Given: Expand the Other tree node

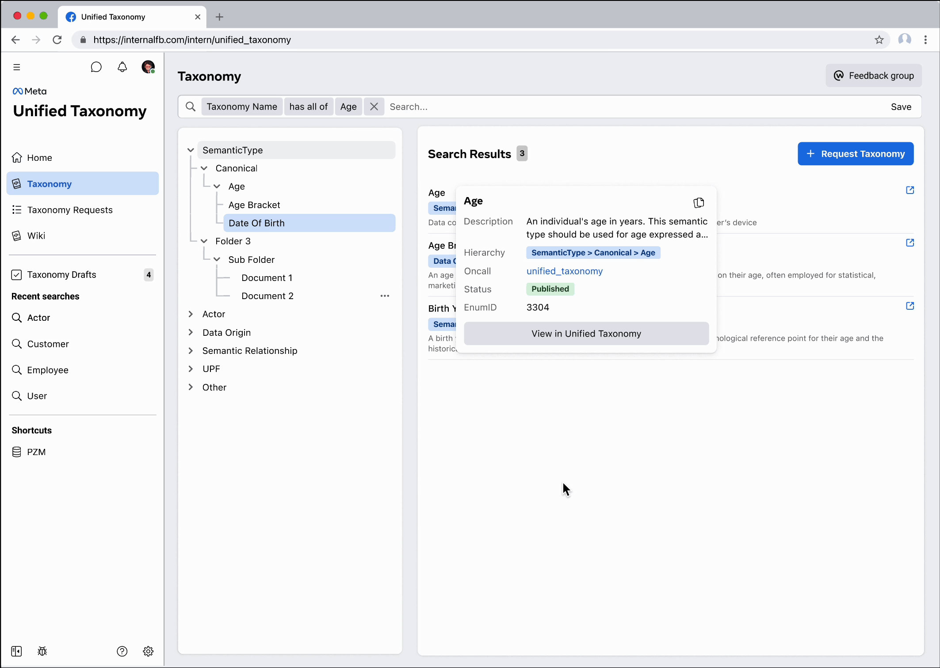Looking at the screenshot, I should pos(191,387).
